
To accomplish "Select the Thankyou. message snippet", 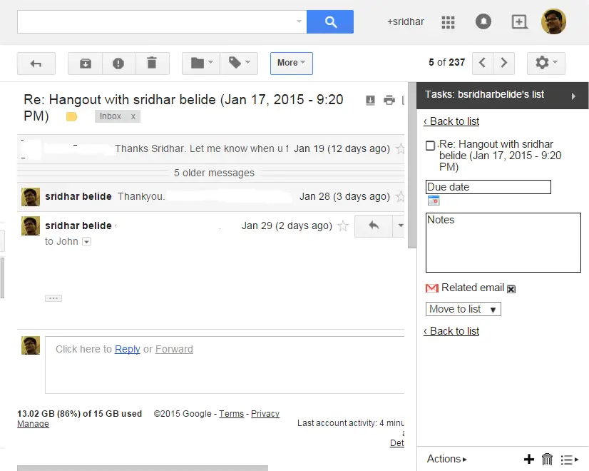I will pos(141,196).
